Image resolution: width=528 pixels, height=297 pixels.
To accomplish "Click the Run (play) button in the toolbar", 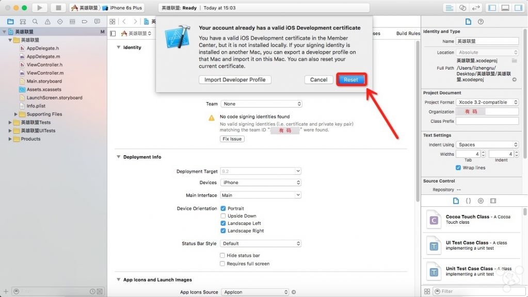I will pyautogui.click(x=39, y=8).
